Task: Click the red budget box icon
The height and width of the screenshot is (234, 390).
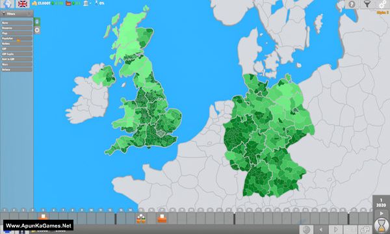Action: click(x=68, y=3)
